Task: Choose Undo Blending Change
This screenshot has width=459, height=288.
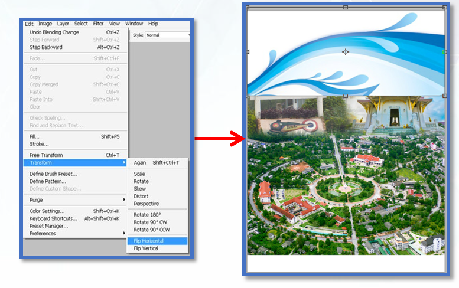Action: tap(75, 32)
